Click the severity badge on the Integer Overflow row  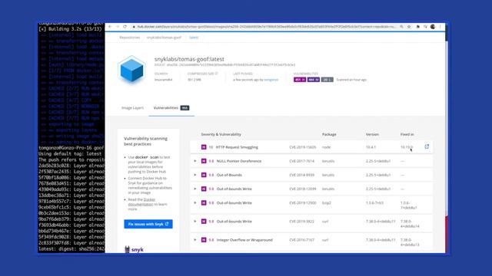[x=204, y=240]
